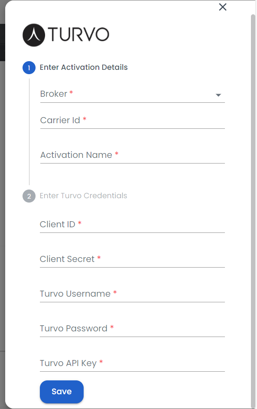The image size is (257, 409).
Task: Activate the Turvo Password field
Action: click(x=133, y=329)
